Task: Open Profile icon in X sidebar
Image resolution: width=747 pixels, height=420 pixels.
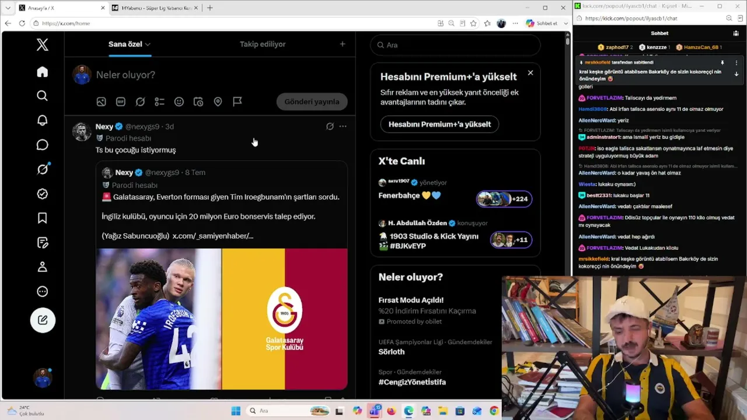Action: click(x=43, y=267)
